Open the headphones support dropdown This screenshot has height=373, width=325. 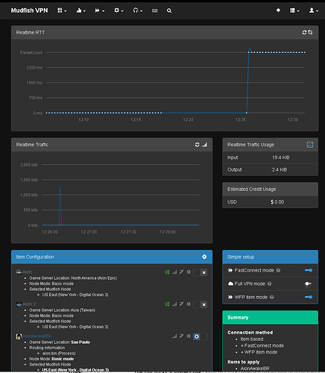click(x=138, y=10)
